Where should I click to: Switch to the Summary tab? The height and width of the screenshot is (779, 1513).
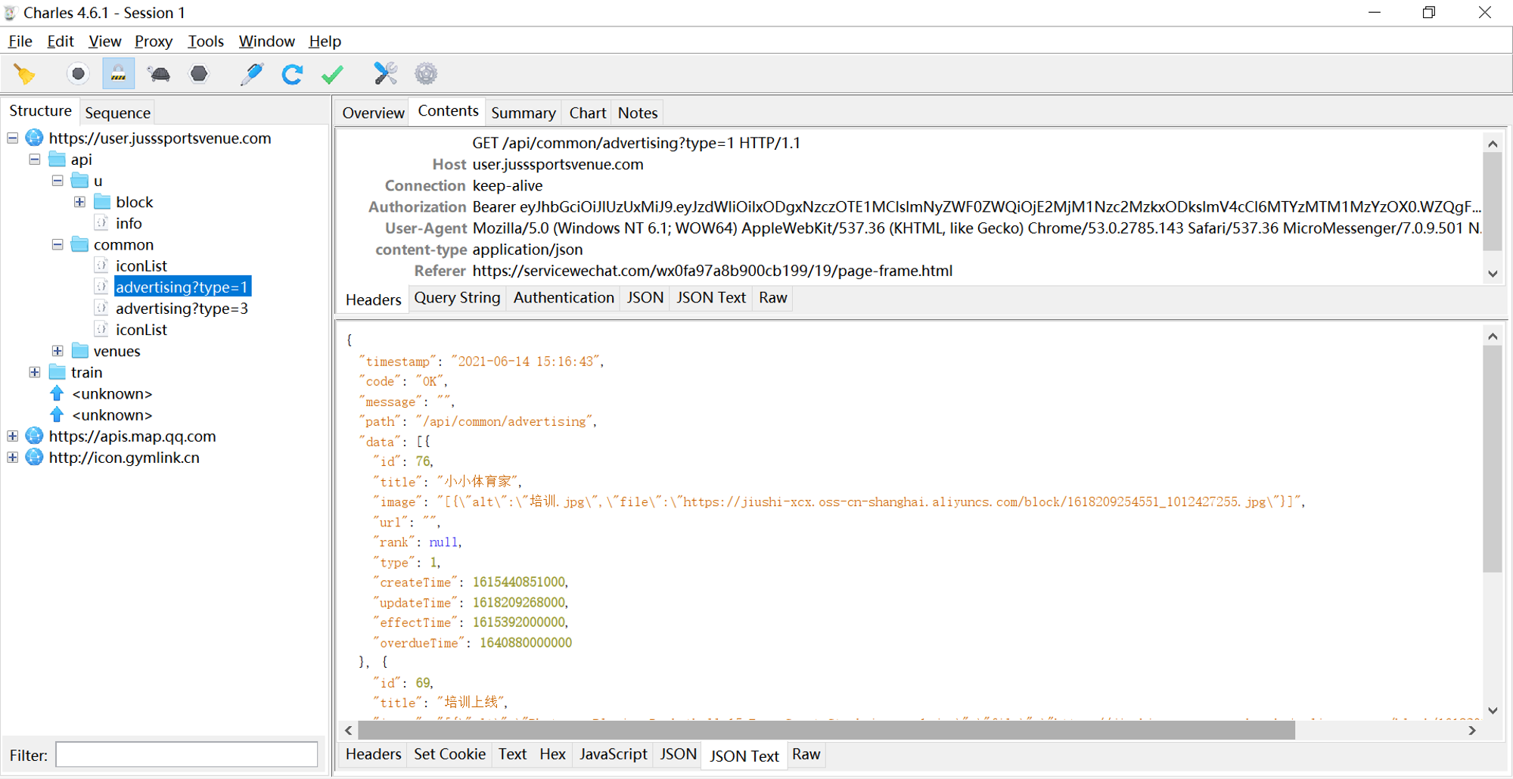(523, 113)
